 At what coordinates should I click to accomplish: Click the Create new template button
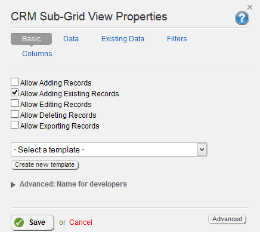[x=45, y=165]
